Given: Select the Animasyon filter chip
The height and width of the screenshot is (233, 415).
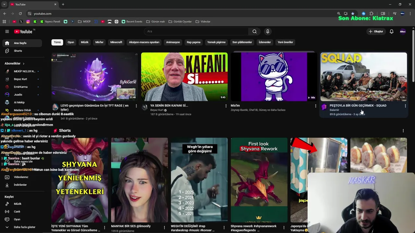Looking at the screenshot, I should pyautogui.click(x=173, y=42).
